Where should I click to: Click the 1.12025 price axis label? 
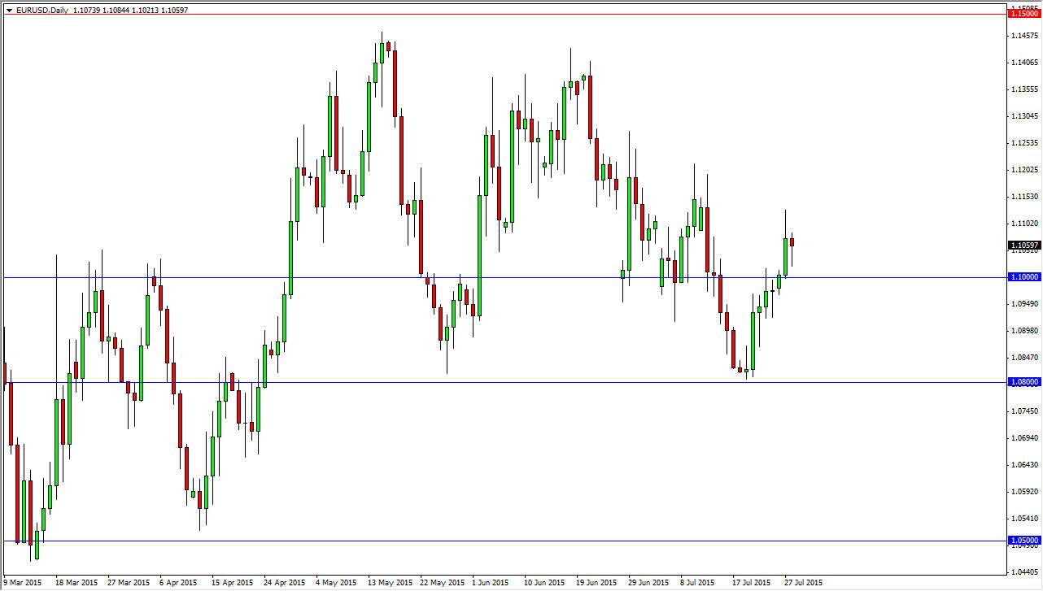click(1026, 170)
